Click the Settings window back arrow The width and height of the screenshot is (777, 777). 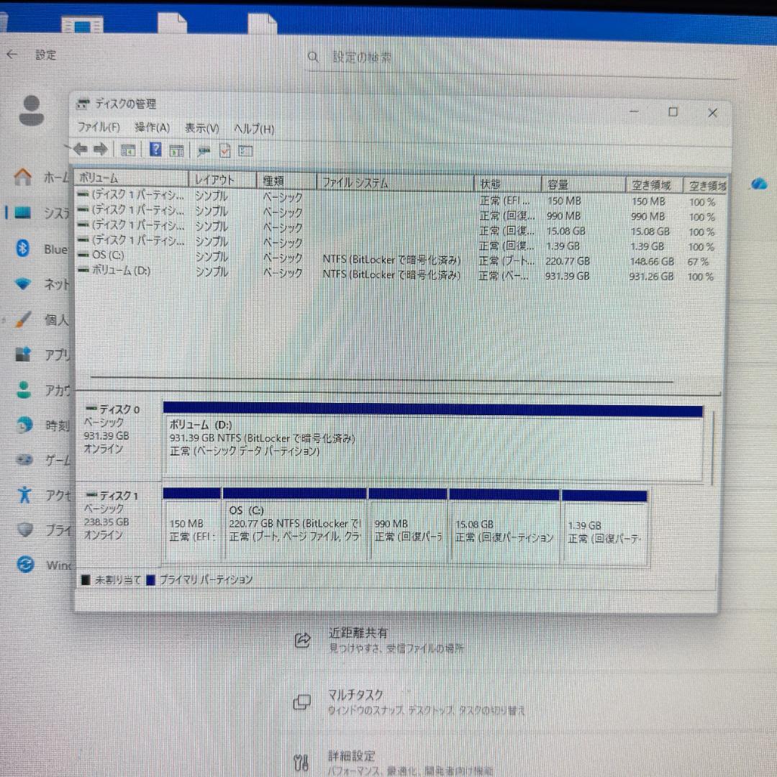pyautogui.click(x=12, y=55)
